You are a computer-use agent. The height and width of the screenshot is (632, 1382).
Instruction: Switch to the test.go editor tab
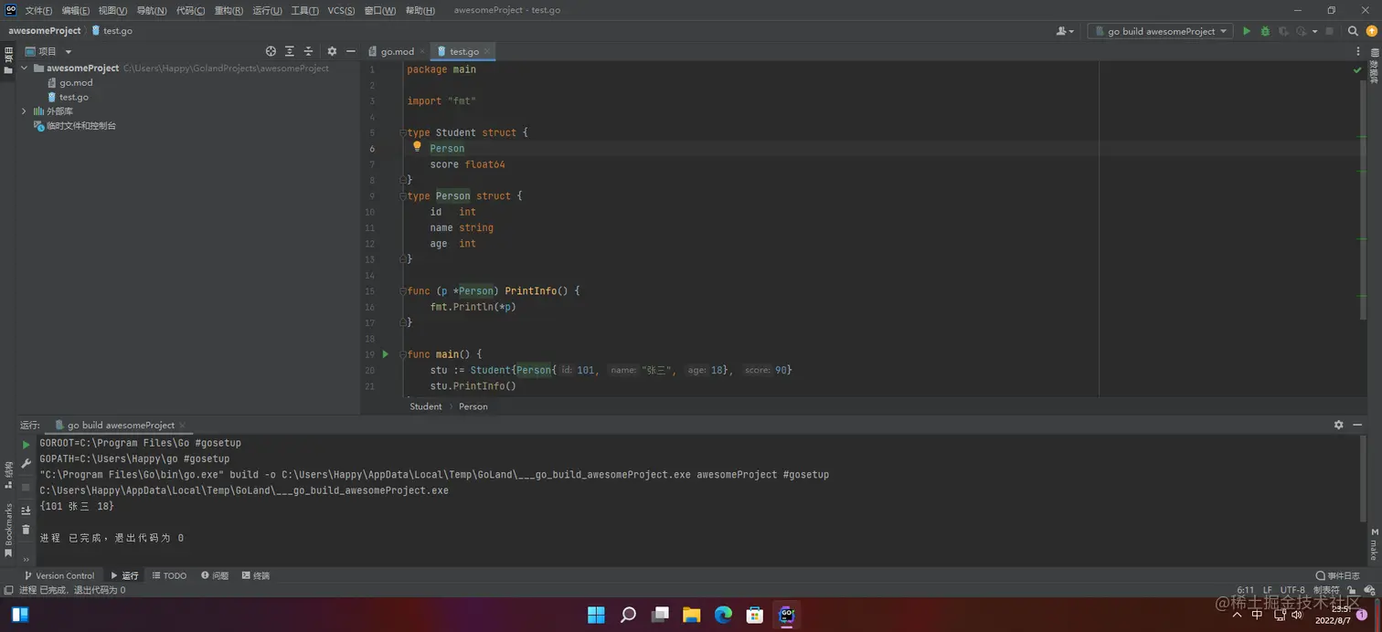pos(464,52)
